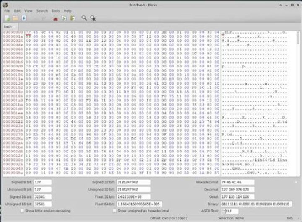Click the Bless application icon in title bar

pyautogui.click(x=5, y=5)
